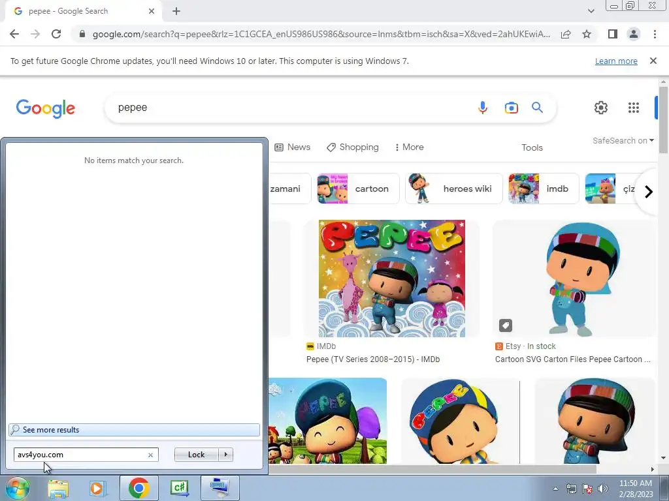Dismiss the Chrome update notification bar

tap(653, 61)
